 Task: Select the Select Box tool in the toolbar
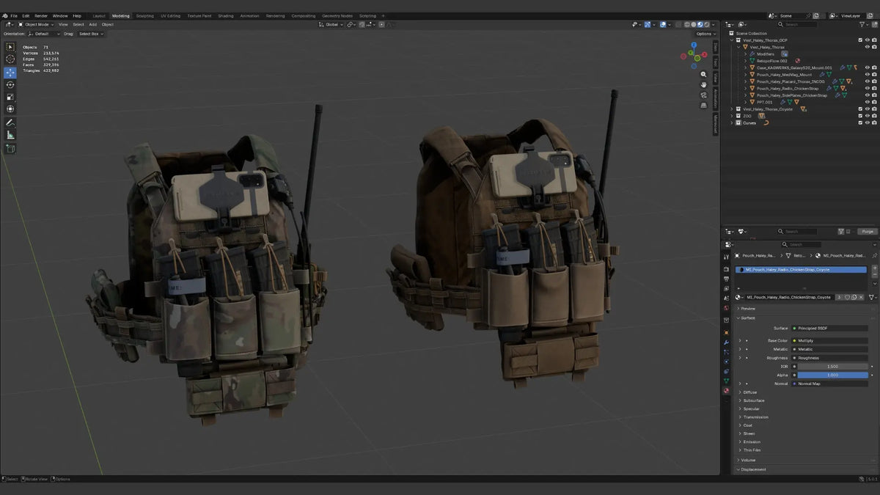tap(10, 47)
